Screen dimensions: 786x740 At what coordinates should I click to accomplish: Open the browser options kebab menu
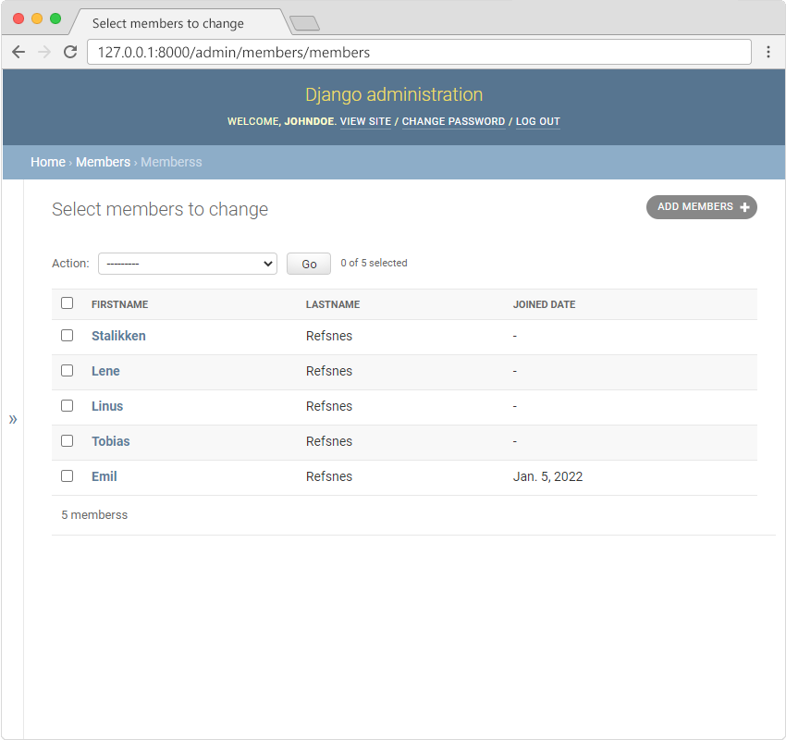[770, 52]
